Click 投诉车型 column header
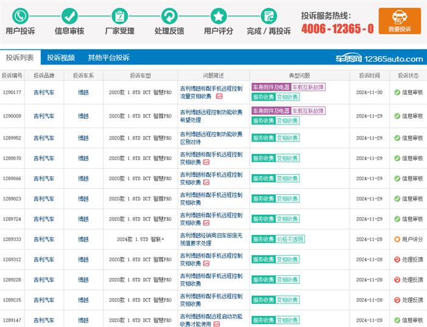This screenshot has width=427, height=327. (x=140, y=76)
